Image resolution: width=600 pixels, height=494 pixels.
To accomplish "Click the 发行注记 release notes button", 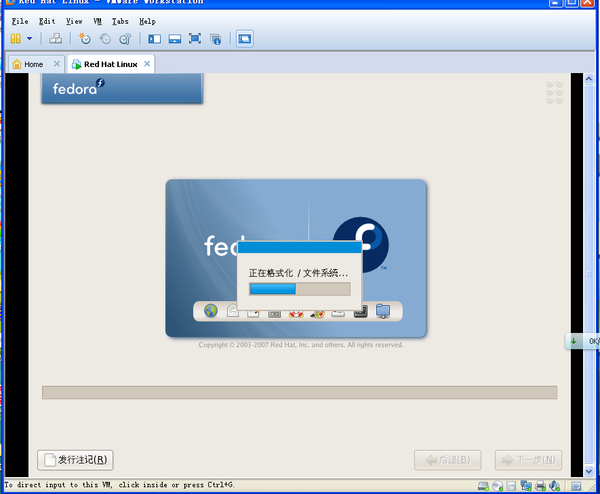I will [x=75, y=459].
